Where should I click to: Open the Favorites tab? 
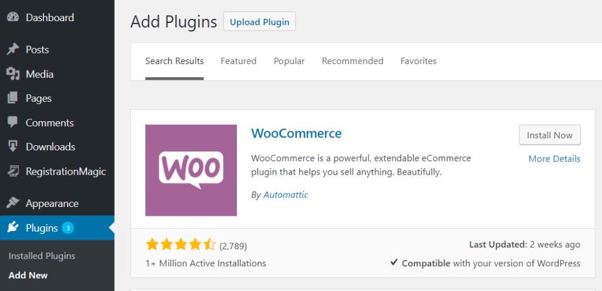[x=419, y=61]
